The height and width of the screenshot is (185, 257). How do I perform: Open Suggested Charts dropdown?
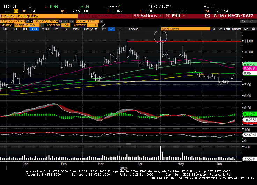point(105,16)
